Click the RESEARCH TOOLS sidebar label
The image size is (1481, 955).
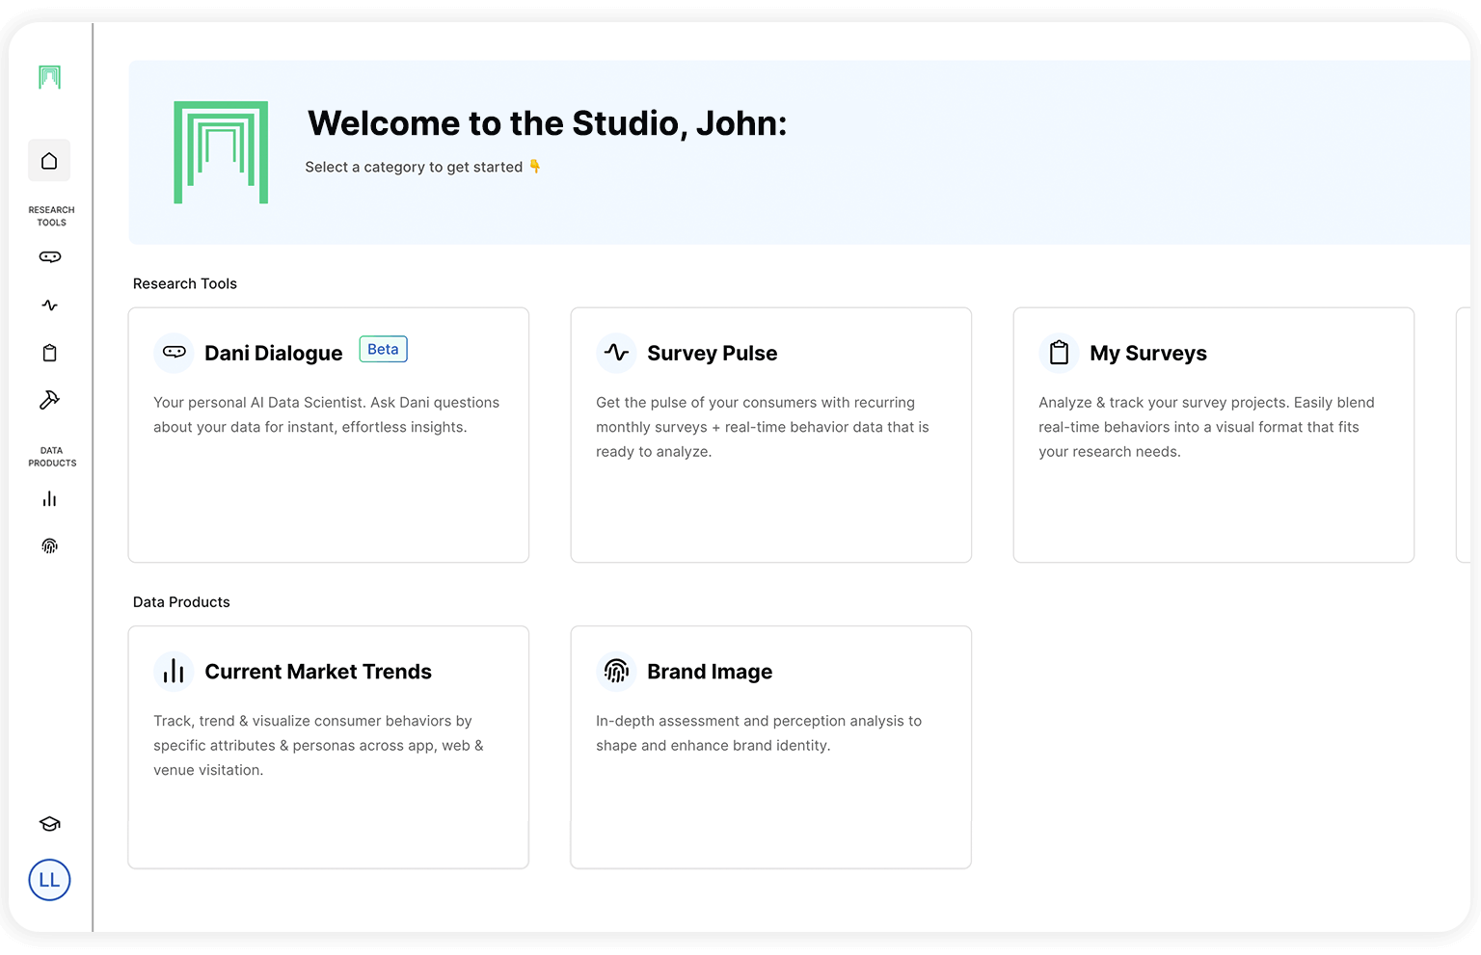51,216
